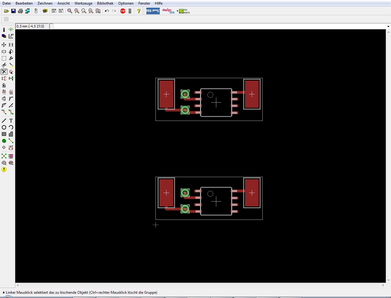Click the zoom in magnifier icon
Screen dimensions: 391x298
click(x=77, y=11)
